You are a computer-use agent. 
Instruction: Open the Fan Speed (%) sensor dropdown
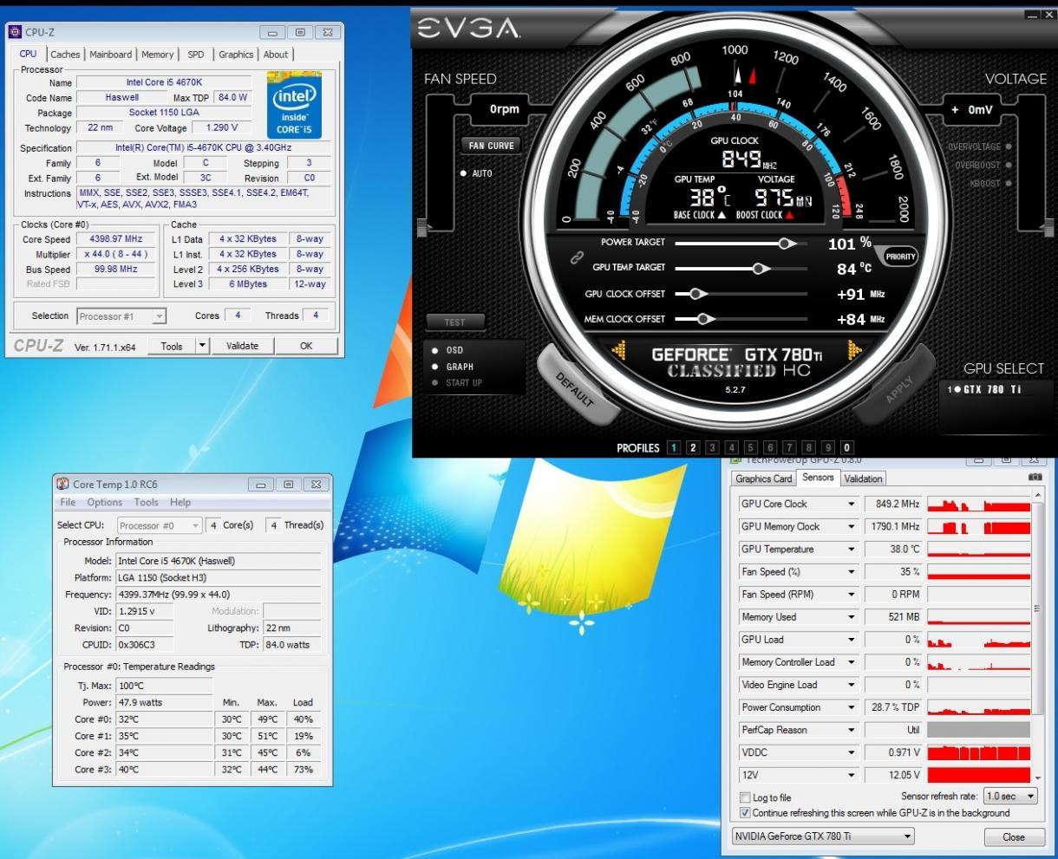[851, 571]
